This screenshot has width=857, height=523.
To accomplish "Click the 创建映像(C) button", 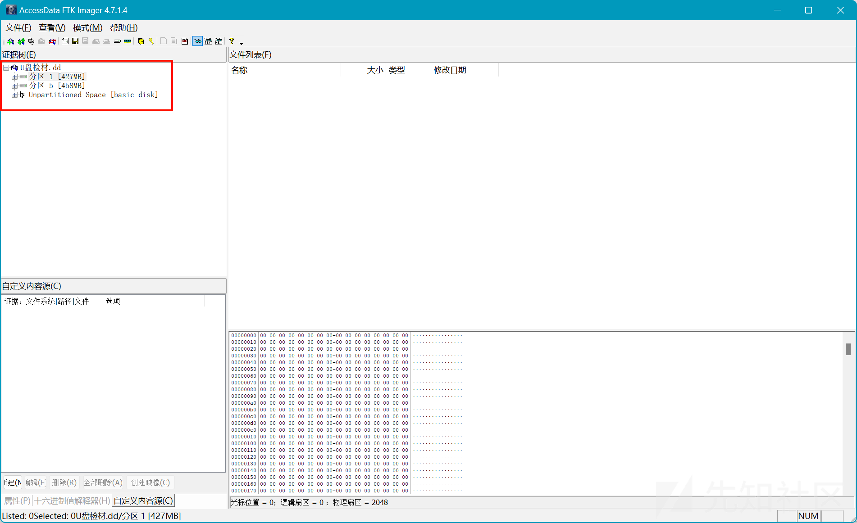I will click(150, 482).
